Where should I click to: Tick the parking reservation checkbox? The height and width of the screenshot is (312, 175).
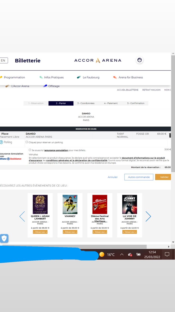pos(27,142)
